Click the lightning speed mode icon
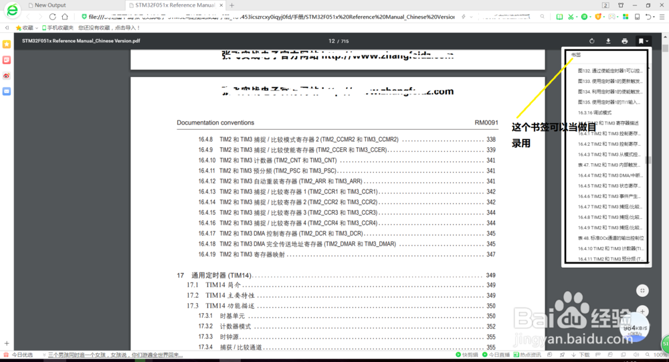 click(464, 17)
